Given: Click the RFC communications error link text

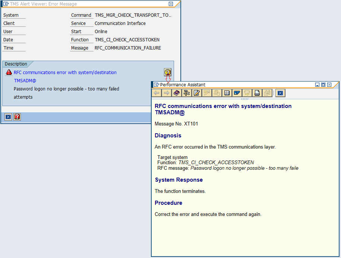Looking at the screenshot, I should point(65,72).
